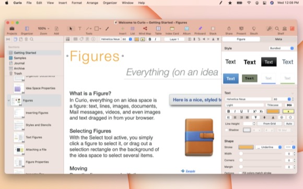Start Present mode

241,29
